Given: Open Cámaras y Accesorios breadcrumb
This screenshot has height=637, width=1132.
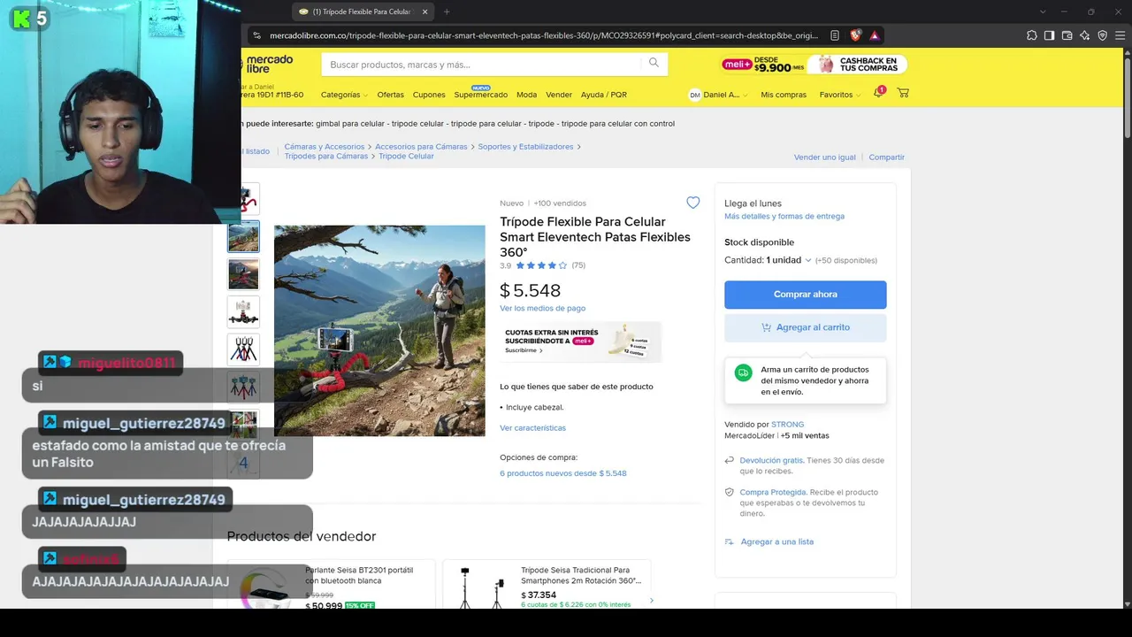Looking at the screenshot, I should coord(325,147).
